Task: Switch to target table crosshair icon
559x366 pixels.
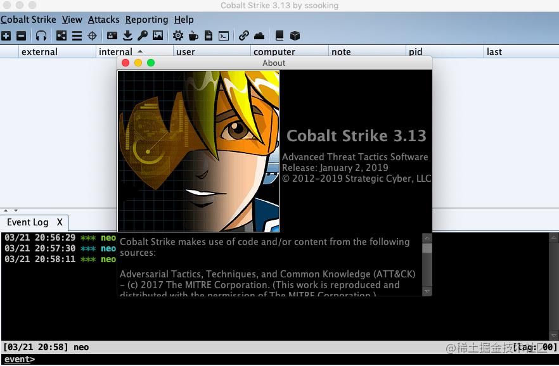Action: (93, 35)
